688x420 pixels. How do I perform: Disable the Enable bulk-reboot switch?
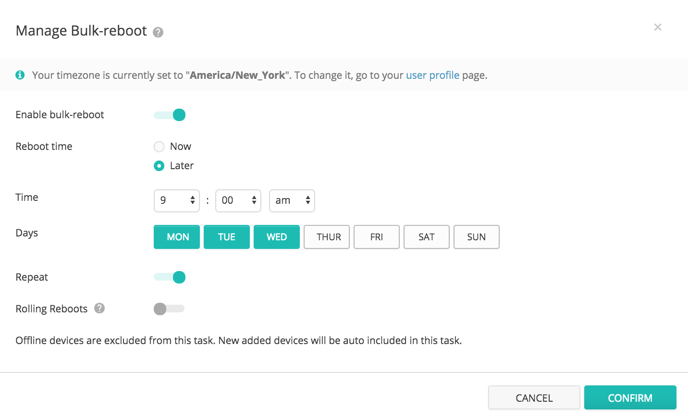click(170, 115)
